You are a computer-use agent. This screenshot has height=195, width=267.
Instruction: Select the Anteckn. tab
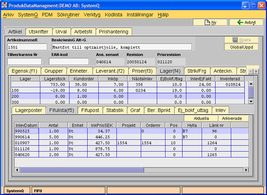(x=223, y=71)
